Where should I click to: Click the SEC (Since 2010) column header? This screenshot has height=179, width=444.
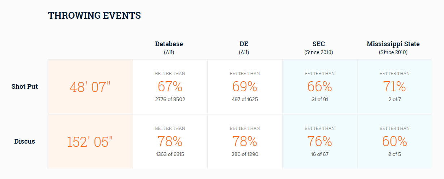click(x=318, y=48)
